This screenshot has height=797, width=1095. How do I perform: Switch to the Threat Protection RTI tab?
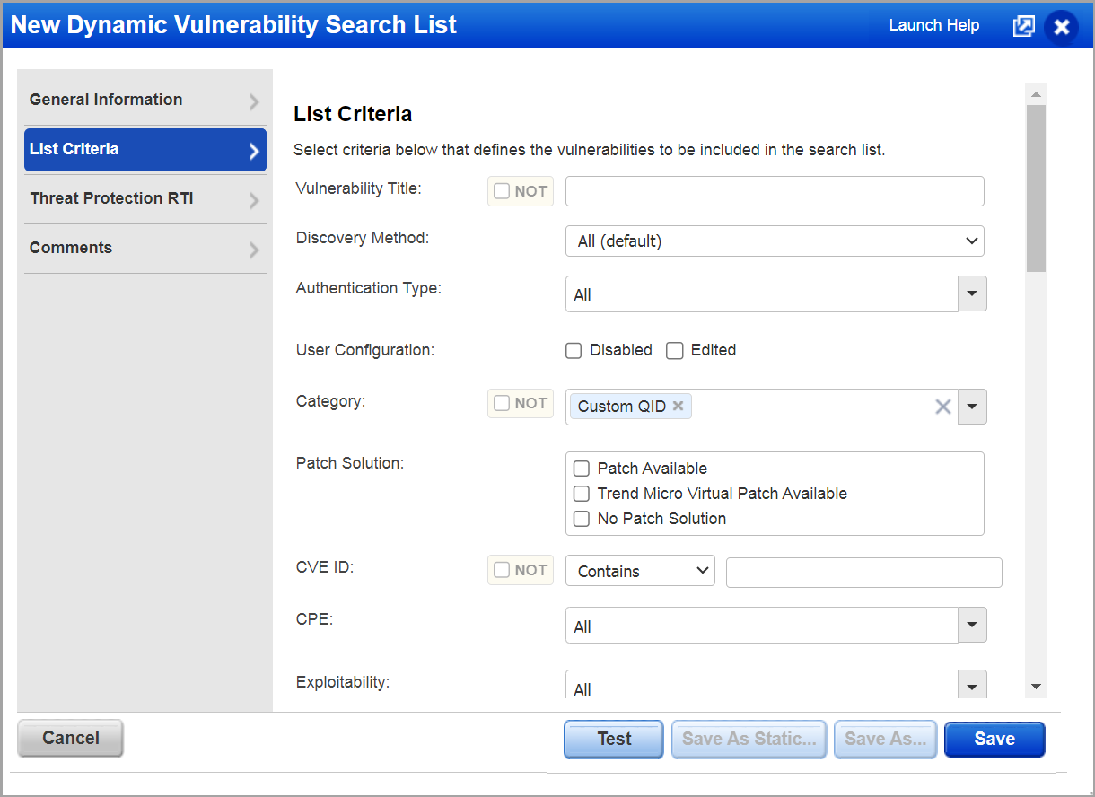(111, 198)
